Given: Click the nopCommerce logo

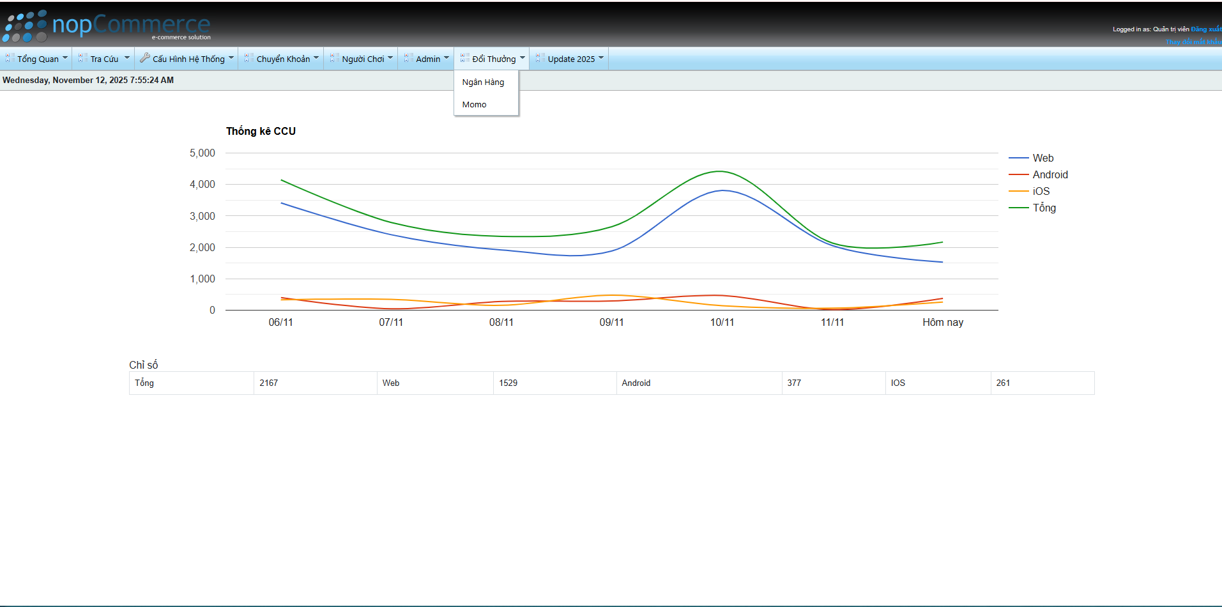Looking at the screenshot, I should pyautogui.click(x=107, y=26).
